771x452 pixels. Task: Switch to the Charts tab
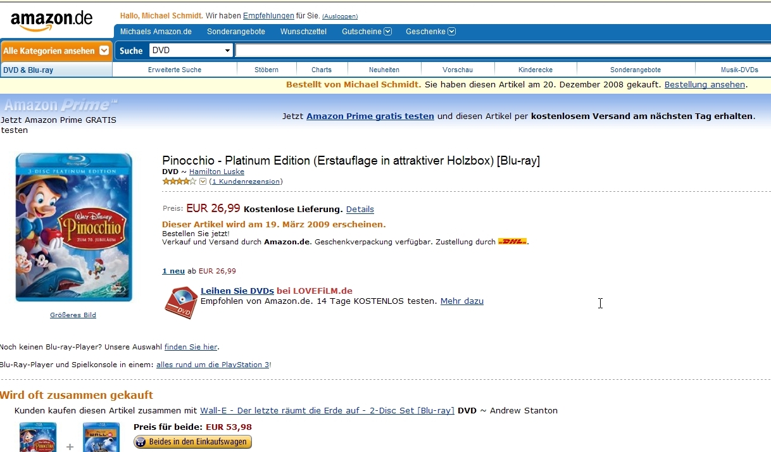321,70
